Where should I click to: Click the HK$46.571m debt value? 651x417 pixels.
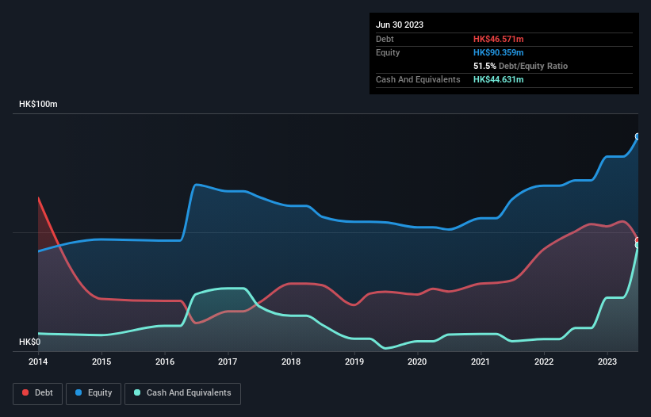pyautogui.click(x=498, y=39)
